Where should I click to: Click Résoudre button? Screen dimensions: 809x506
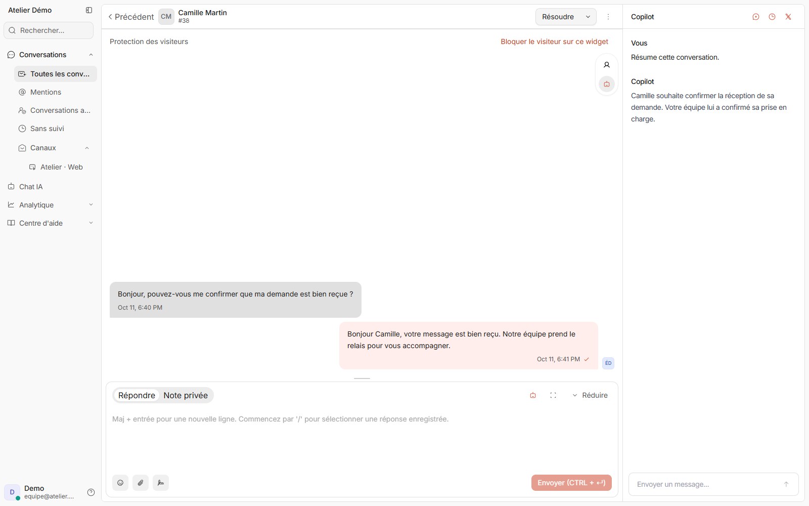click(x=558, y=17)
